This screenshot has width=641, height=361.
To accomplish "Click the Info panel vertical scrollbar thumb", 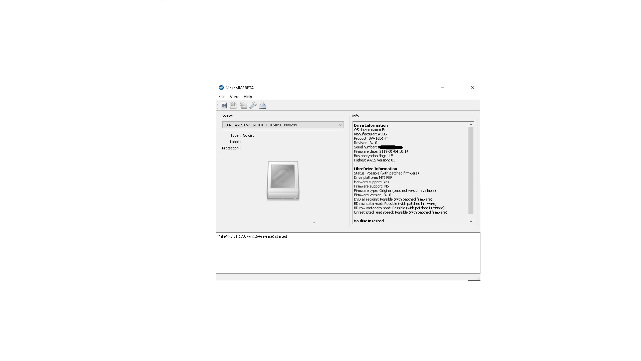I will pos(471,171).
